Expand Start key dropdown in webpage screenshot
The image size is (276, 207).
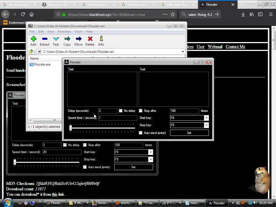[x=150, y=152]
